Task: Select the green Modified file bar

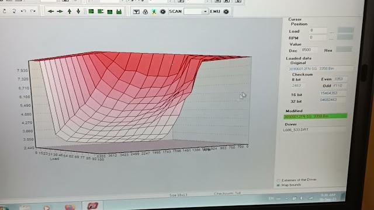Action: click(x=316, y=116)
